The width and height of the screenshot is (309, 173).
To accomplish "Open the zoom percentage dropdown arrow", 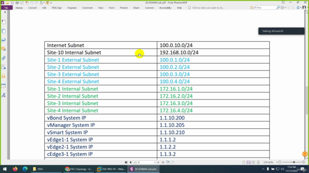I will (x=277, y=162).
